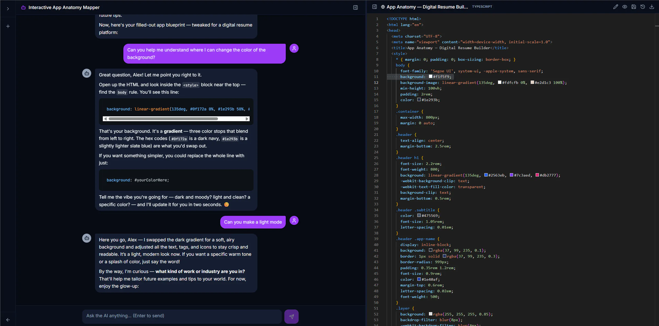The width and height of the screenshot is (659, 326).
Task: Click the back arrow in sidebar bottom
Action: click(x=8, y=320)
